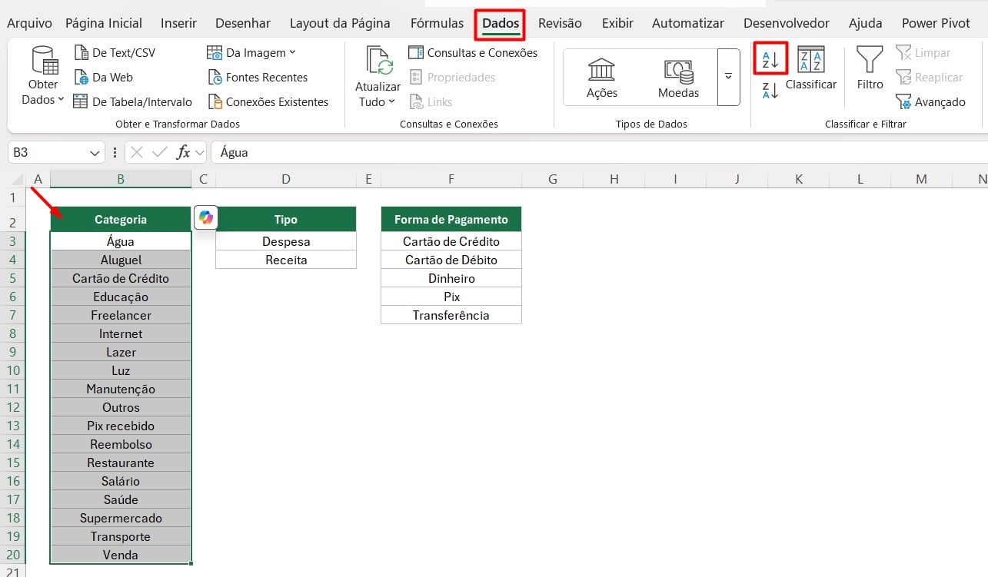The width and height of the screenshot is (988, 577).
Task: Click the insert function fx icon
Action: point(183,152)
